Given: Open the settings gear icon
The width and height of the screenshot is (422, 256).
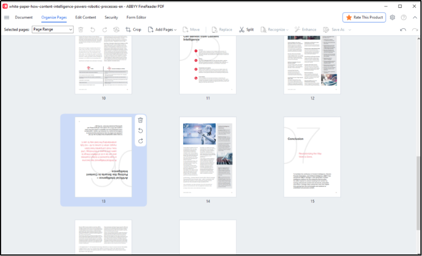Looking at the screenshot, I should [x=393, y=17].
